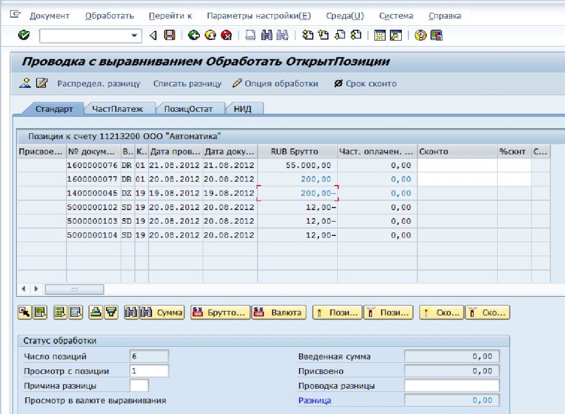Click the yellow Help question mark icon
The width and height of the screenshot is (565, 414).
click(x=420, y=35)
